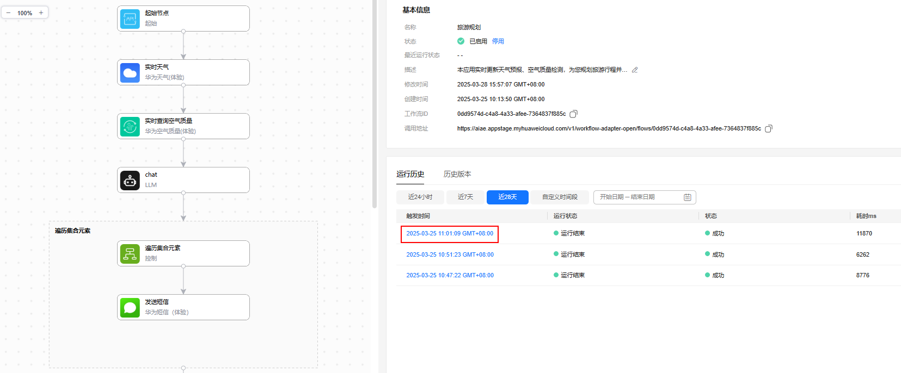The width and height of the screenshot is (901, 373).
Task: Click the canvas vertical scrollbar
Action: click(x=374, y=103)
